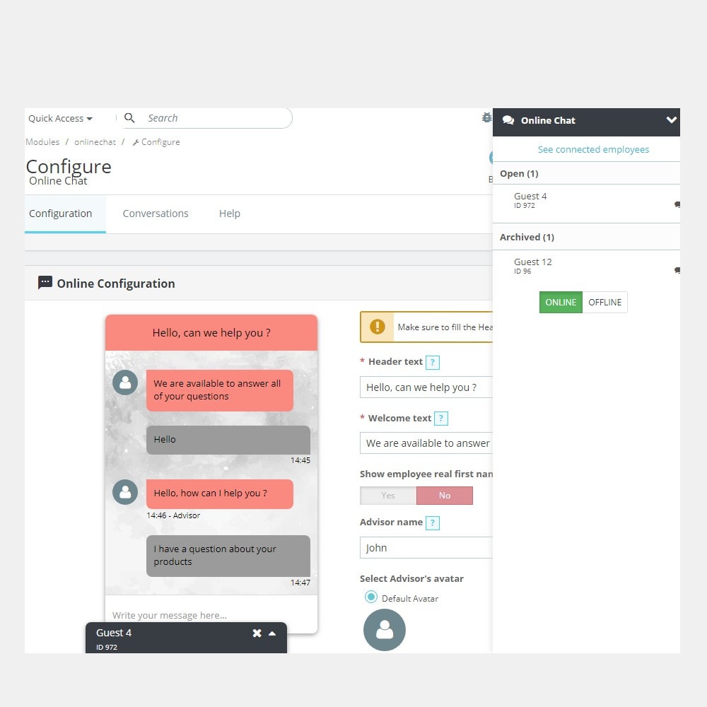707x707 pixels.
Task: Click the Header text help icon
Action: [x=433, y=362]
